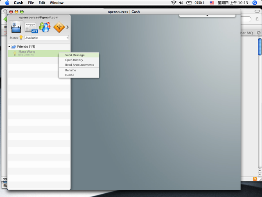Open the File menu
This screenshot has height=197, width=262.
click(31, 3)
